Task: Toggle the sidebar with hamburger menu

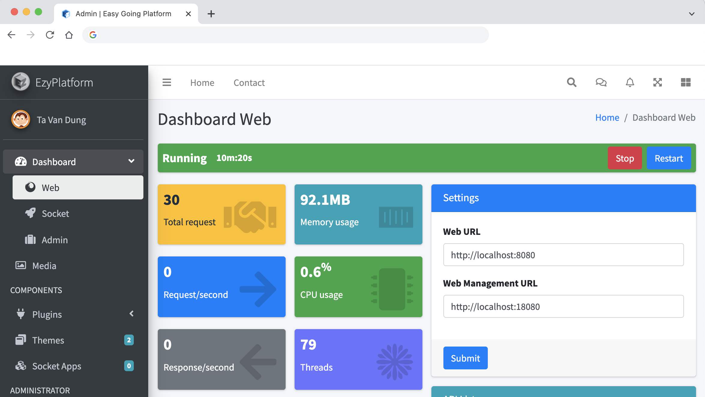Action: 166,82
